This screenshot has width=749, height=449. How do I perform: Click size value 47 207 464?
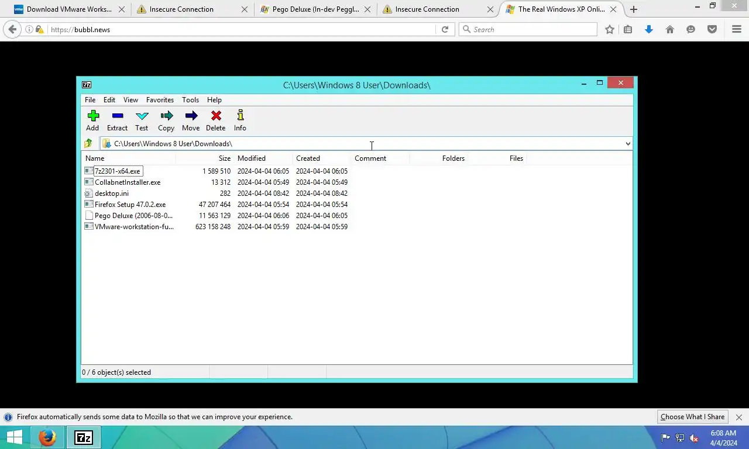pyautogui.click(x=215, y=205)
